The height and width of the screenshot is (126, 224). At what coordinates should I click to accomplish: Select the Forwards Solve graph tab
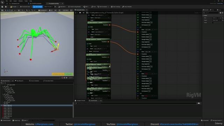pos(80,10)
